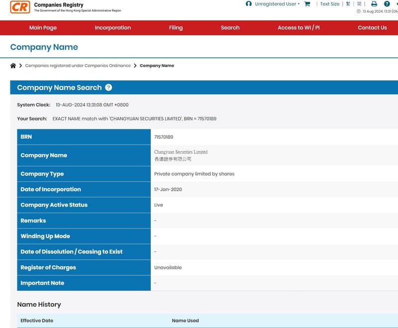
Task: Click the CR Companies Registry logo
Action: (x=20, y=7)
